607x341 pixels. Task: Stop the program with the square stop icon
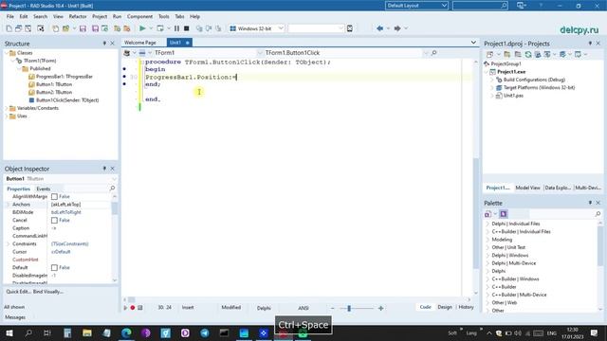point(187,28)
